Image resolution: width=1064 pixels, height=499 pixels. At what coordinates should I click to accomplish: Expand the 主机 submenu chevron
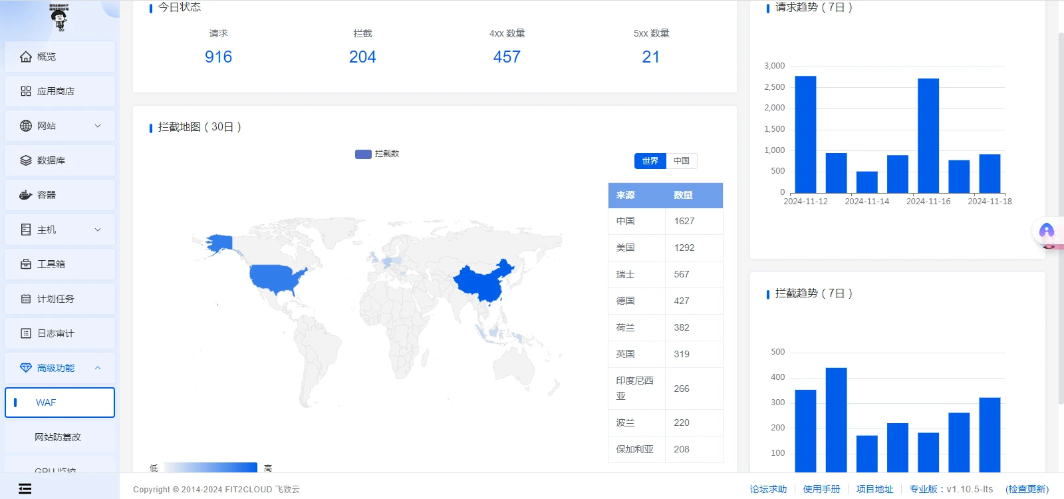(98, 230)
